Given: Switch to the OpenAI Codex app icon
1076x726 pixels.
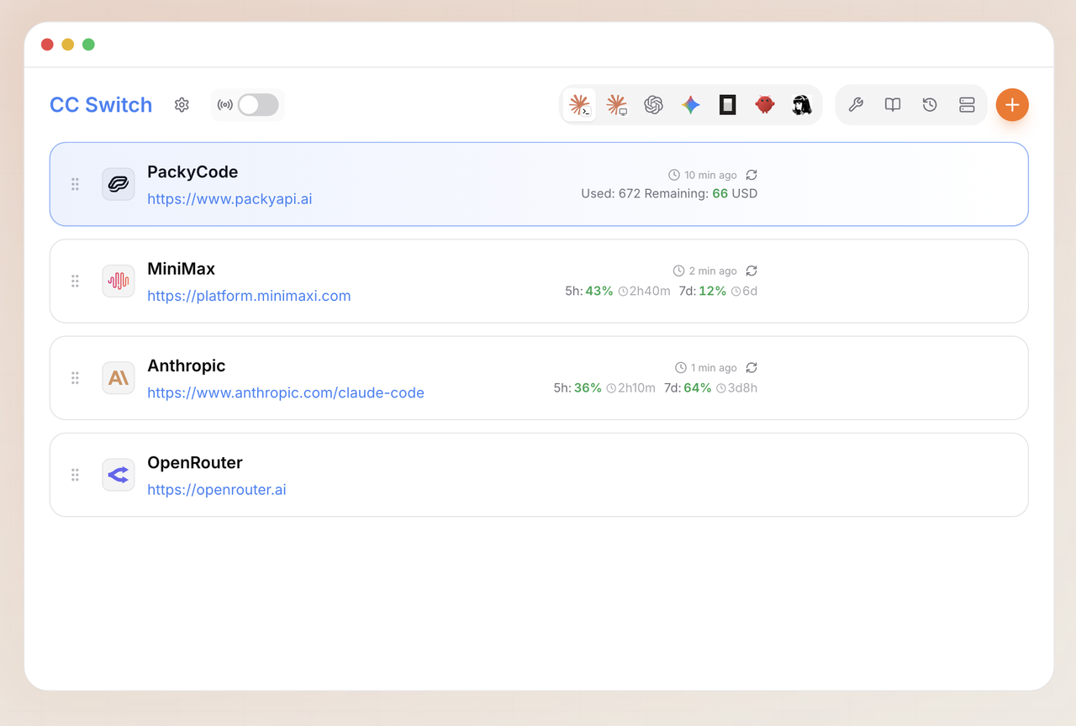Looking at the screenshot, I should (x=654, y=105).
